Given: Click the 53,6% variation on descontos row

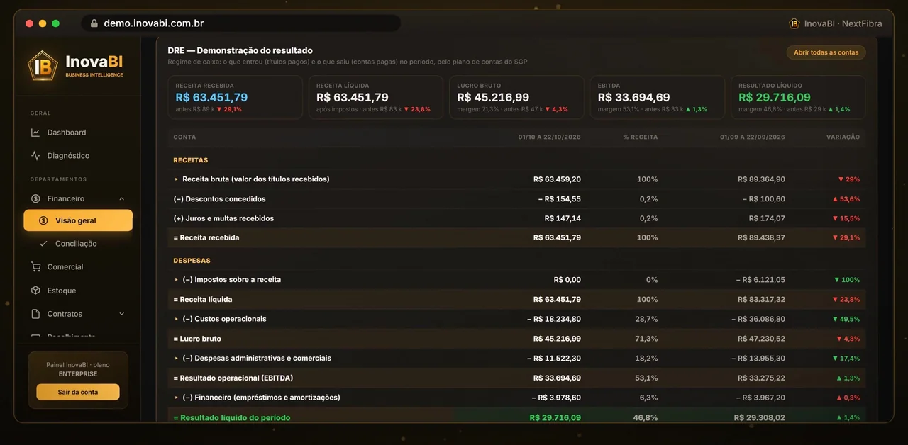Looking at the screenshot, I should click(846, 199).
